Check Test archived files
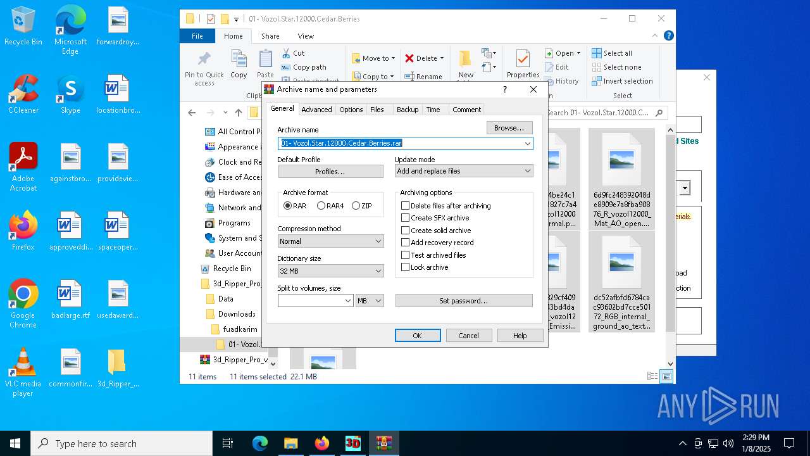 [433, 255]
